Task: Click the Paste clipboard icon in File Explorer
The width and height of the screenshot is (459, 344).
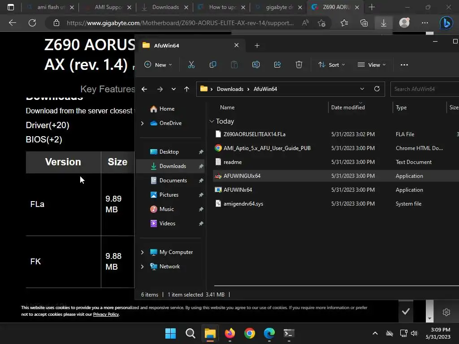Action: click(234, 64)
